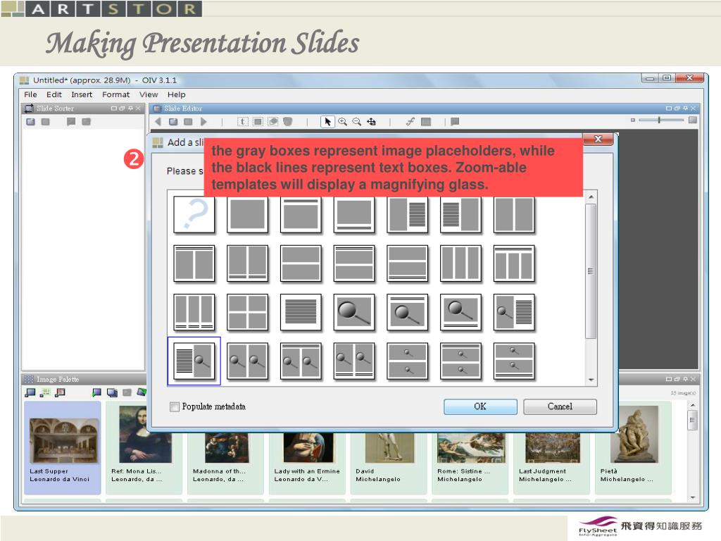The image size is (721, 541).
Task: Choose the two side-by-side zoomable images template without text
Action: 247,361
